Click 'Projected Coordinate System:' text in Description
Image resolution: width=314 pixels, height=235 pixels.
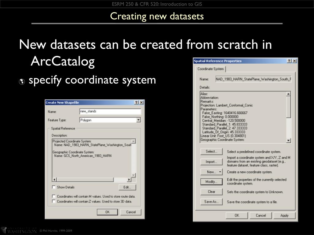pyautogui.click(x=72, y=141)
